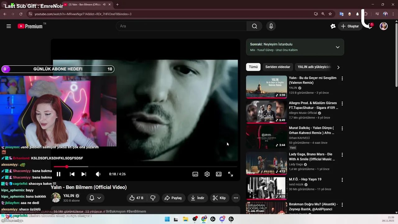Seek on the red video progress bar
The image size is (398, 224).
[x=145, y=167]
